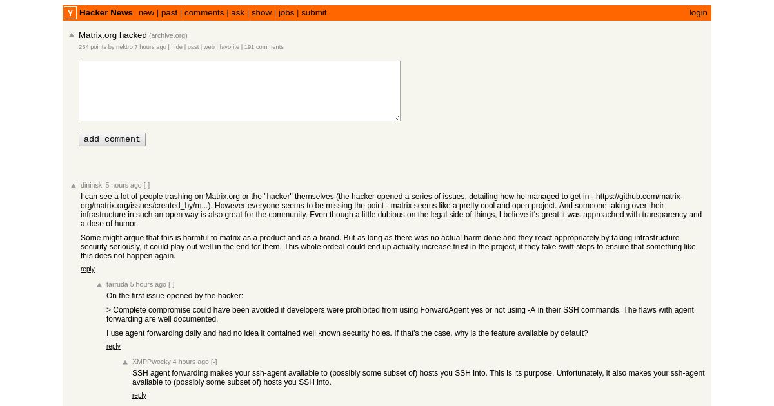The image size is (774, 406).
Task: Collapse XMPPwocky's comment
Action: [x=214, y=362]
